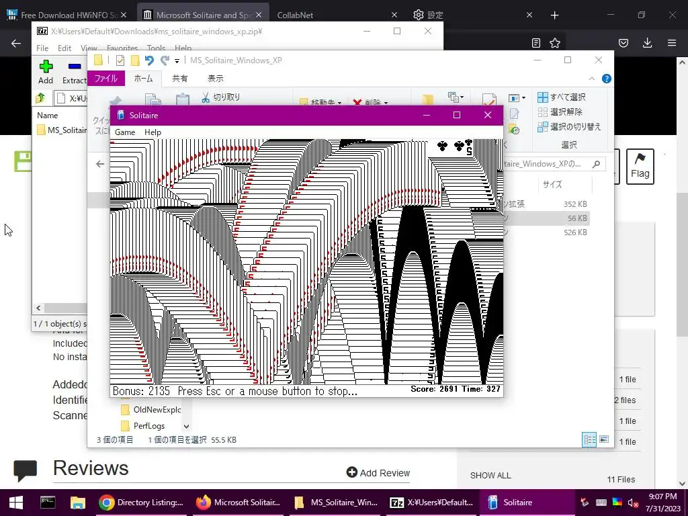Image resolution: width=688 pixels, height=516 pixels.
Task: Open Command Prompt from taskbar
Action: [48, 503]
